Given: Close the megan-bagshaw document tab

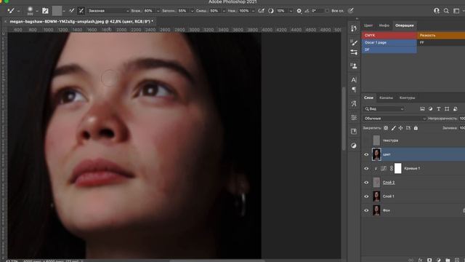Looking at the screenshot, I should 5,21.
